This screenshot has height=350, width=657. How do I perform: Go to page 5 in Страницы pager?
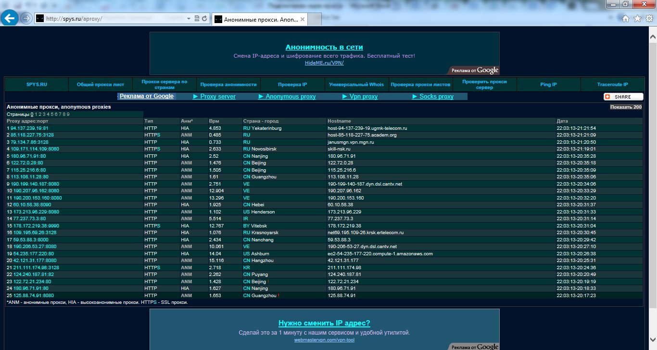(x=52, y=114)
